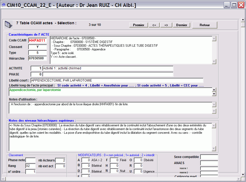Viewport: 246px width, 182px height.
Task: Minimize the CIM10_CCAM window
Action: click(x=227, y=5)
